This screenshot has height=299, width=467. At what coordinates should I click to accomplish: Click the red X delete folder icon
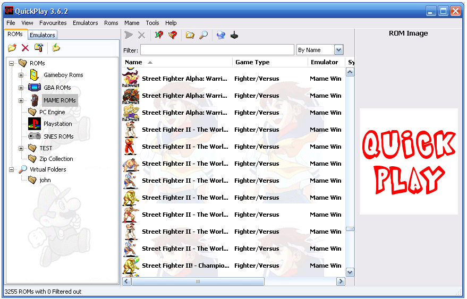[x=26, y=48]
